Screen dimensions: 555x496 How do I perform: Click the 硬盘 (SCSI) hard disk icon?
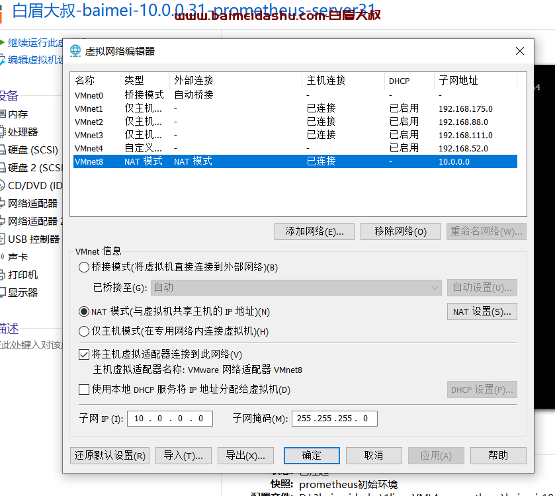3,149
